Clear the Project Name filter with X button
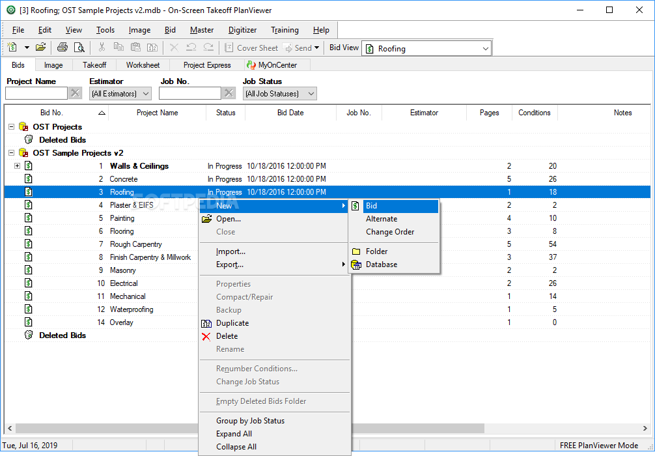The height and width of the screenshot is (456, 655). click(75, 93)
